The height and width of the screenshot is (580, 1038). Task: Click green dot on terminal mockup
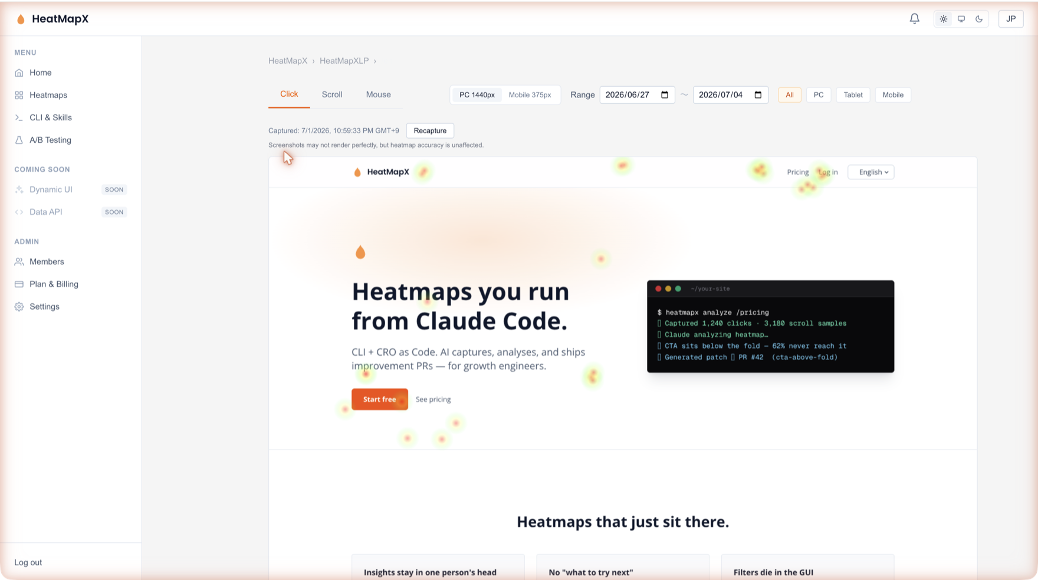tap(678, 289)
